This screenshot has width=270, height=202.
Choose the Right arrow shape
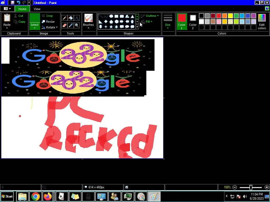(x=122, y=22)
